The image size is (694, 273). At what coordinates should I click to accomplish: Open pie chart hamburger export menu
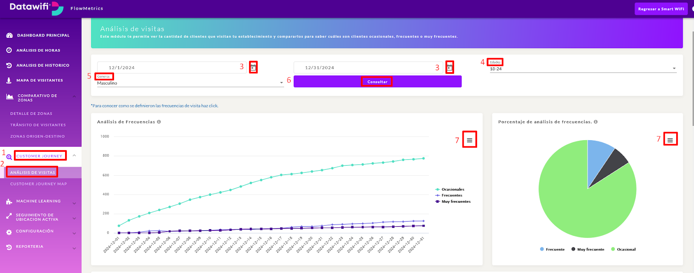pyautogui.click(x=670, y=140)
